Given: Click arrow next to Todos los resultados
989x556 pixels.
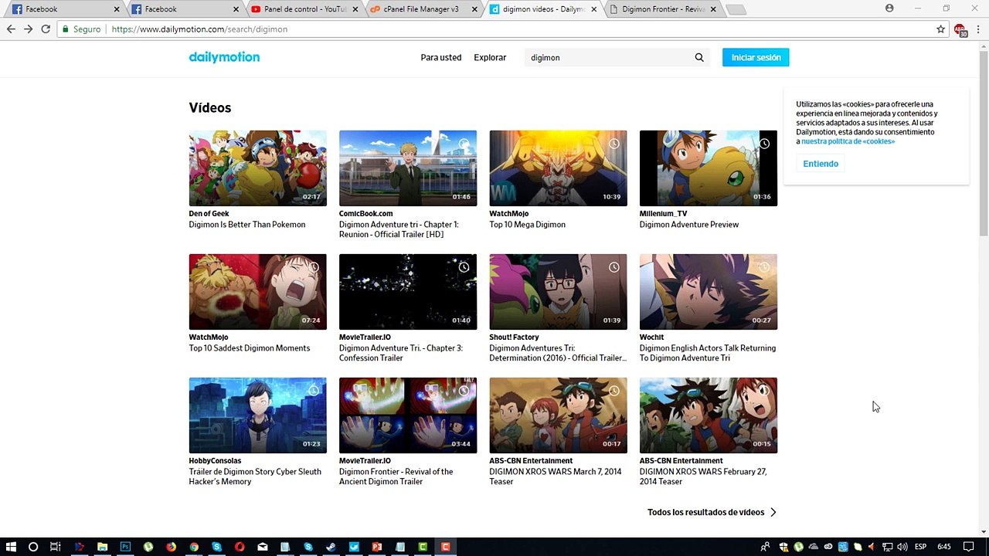Looking at the screenshot, I should click(773, 512).
